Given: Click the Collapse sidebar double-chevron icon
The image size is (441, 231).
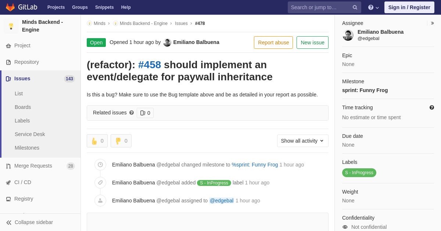Looking at the screenshot, I should (9, 223).
